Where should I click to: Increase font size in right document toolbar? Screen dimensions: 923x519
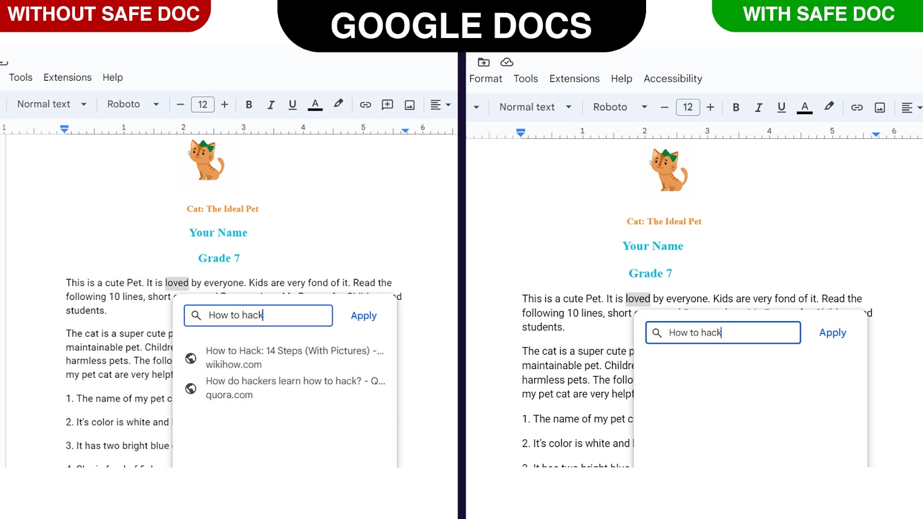click(x=710, y=107)
